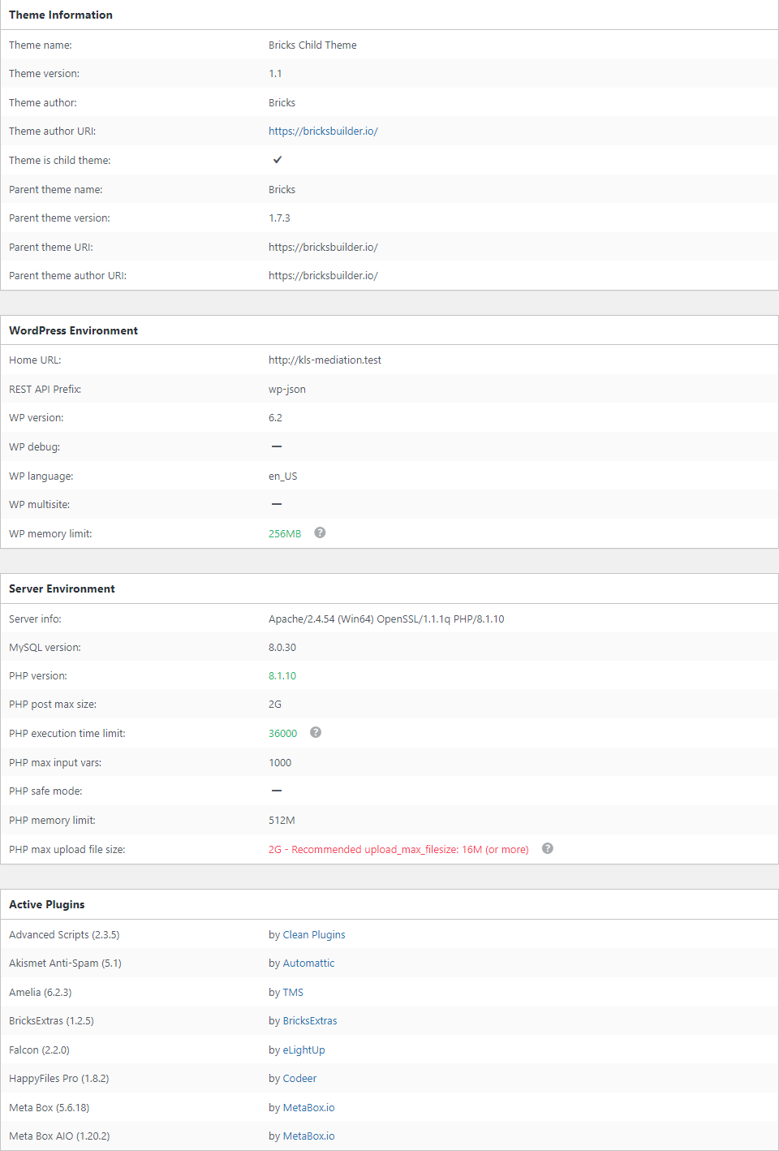
Task: Click help icon beside PHP max upload file size
Action: click(548, 848)
